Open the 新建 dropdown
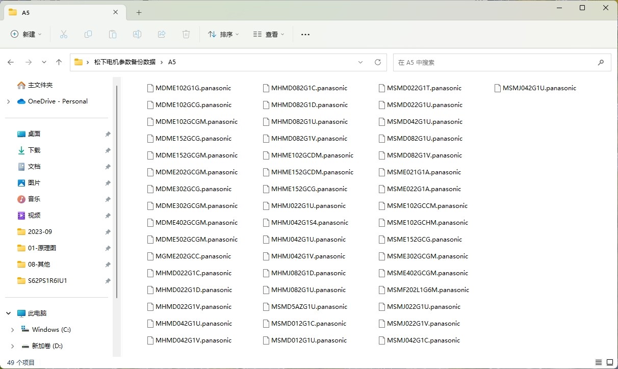Image resolution: width=618 pixels, height=369 pixels. click(27, 34)
